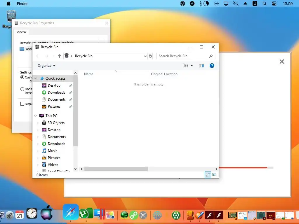Open the macOS Siri-colored apple icon in dock
The image size is (299, 224).
pyautogui.click(x=46, y=213)
